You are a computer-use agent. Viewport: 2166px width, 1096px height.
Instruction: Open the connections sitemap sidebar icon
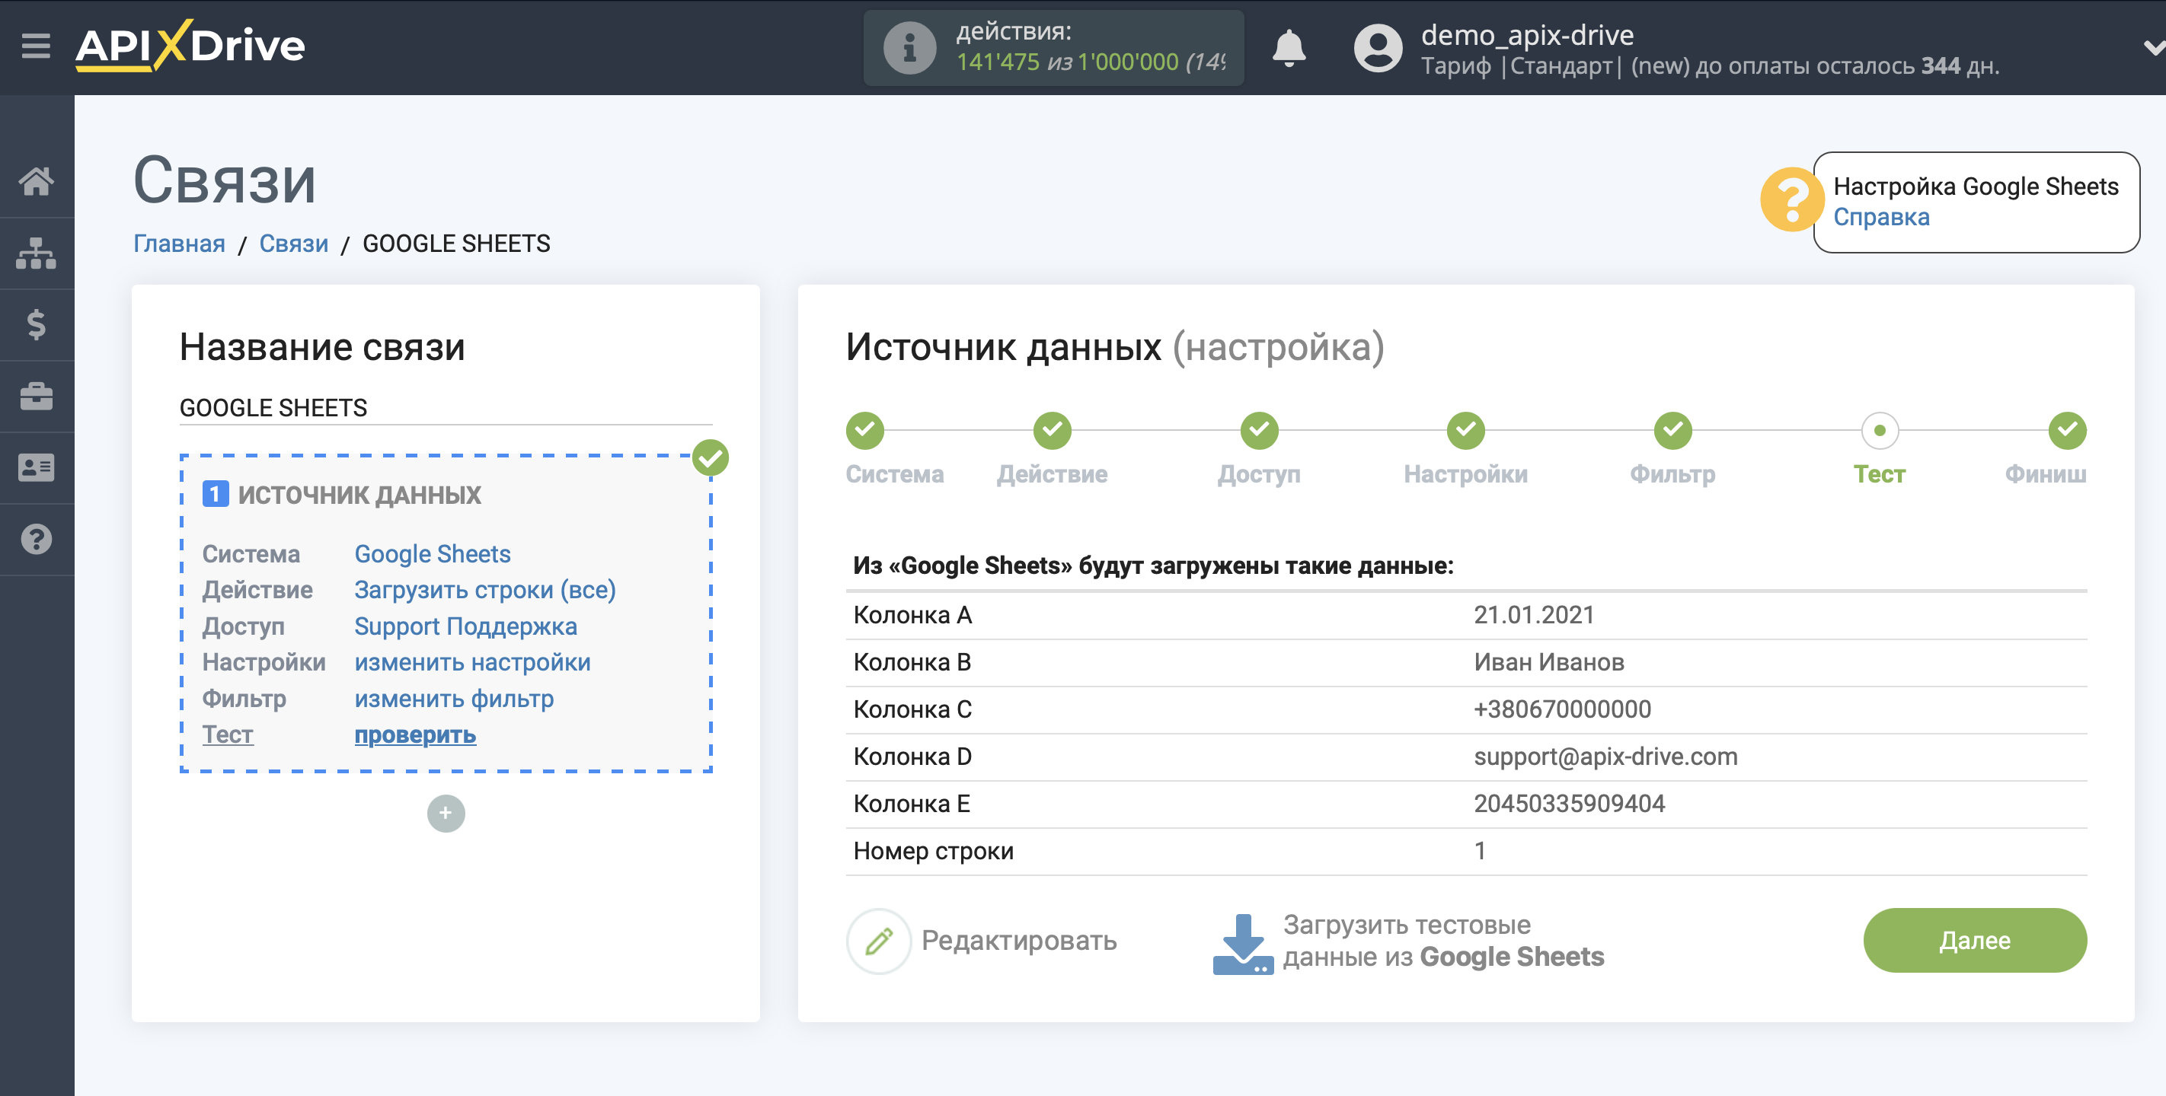click(x=36, y=253)
